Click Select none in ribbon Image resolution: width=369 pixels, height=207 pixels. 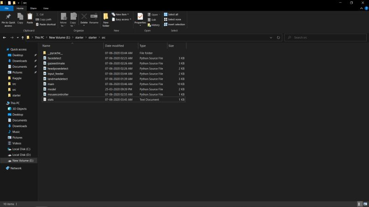(x=173, y=19)
